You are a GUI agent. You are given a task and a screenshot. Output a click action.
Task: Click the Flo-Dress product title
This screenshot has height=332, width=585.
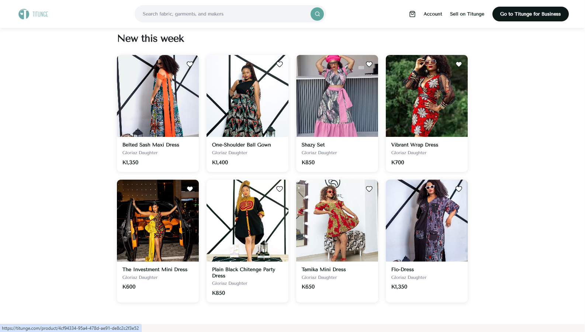pos(402,270)
